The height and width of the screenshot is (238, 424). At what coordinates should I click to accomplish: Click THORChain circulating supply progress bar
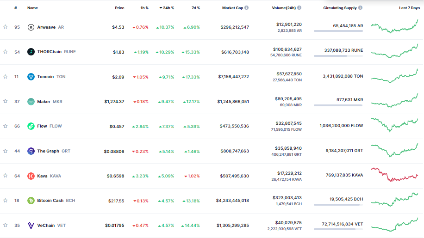[x=338, y=56]
